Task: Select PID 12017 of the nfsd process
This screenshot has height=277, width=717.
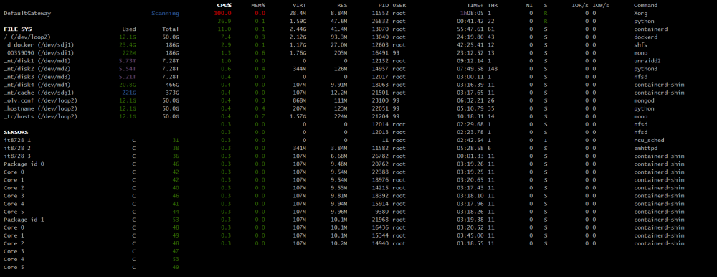Action: coord(379,77)
